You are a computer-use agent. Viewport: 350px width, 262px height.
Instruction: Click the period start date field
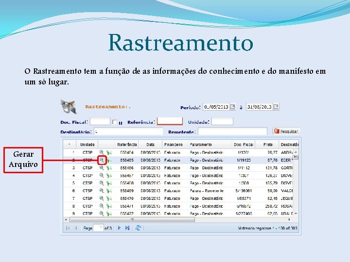click(216, 107)
